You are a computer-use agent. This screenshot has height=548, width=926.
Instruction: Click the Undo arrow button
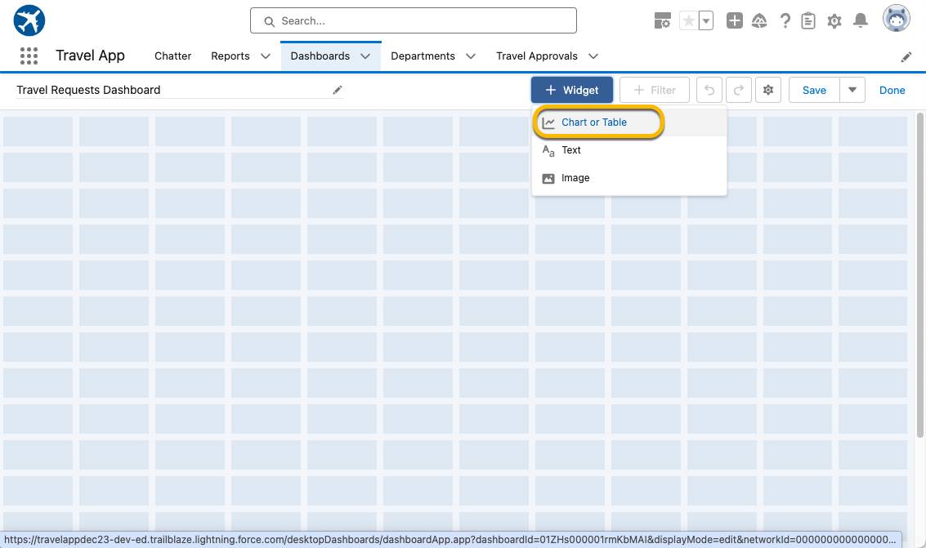coord(709,91)
